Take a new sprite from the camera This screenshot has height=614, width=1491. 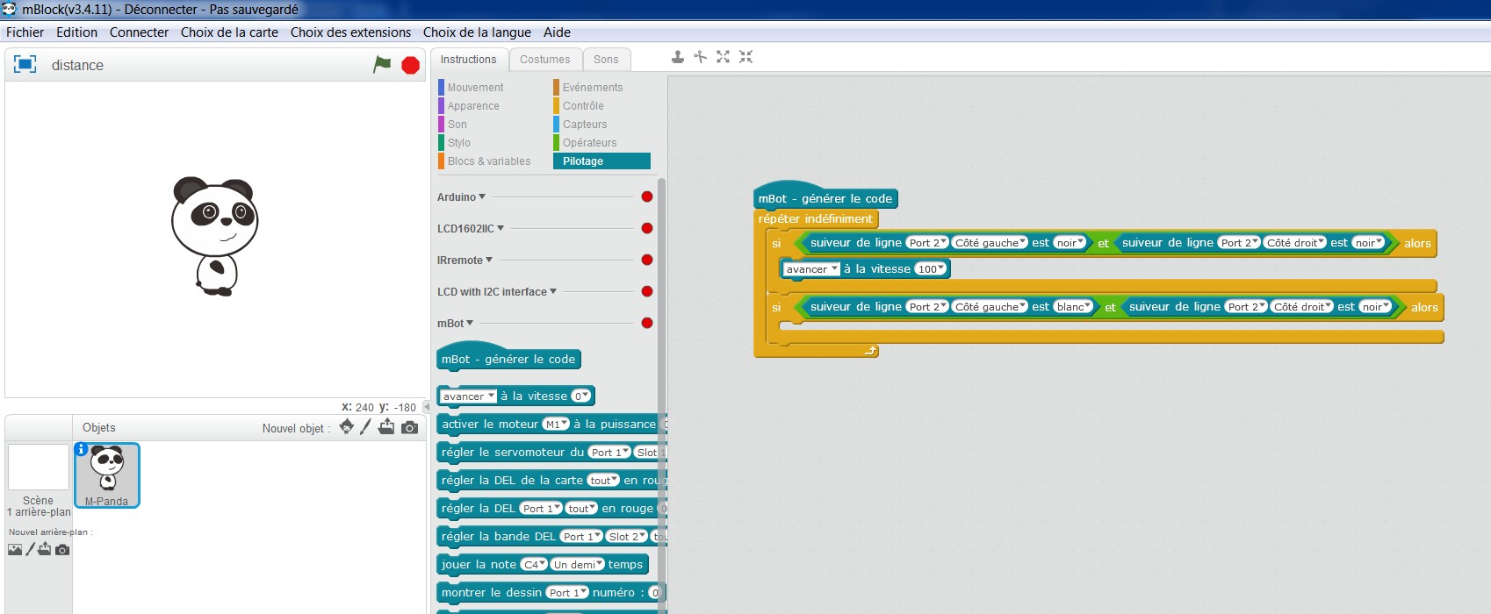coord(409,427)
